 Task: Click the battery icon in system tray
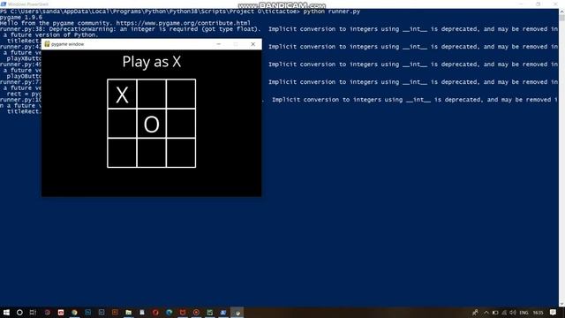[495, 313]
